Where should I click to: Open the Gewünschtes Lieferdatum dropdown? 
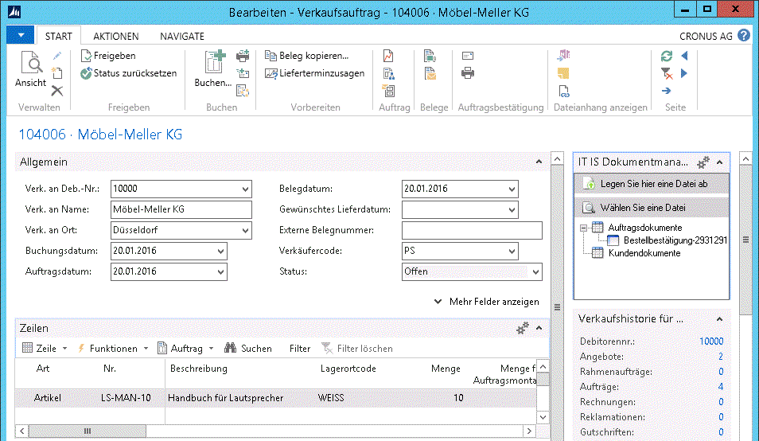512,209
